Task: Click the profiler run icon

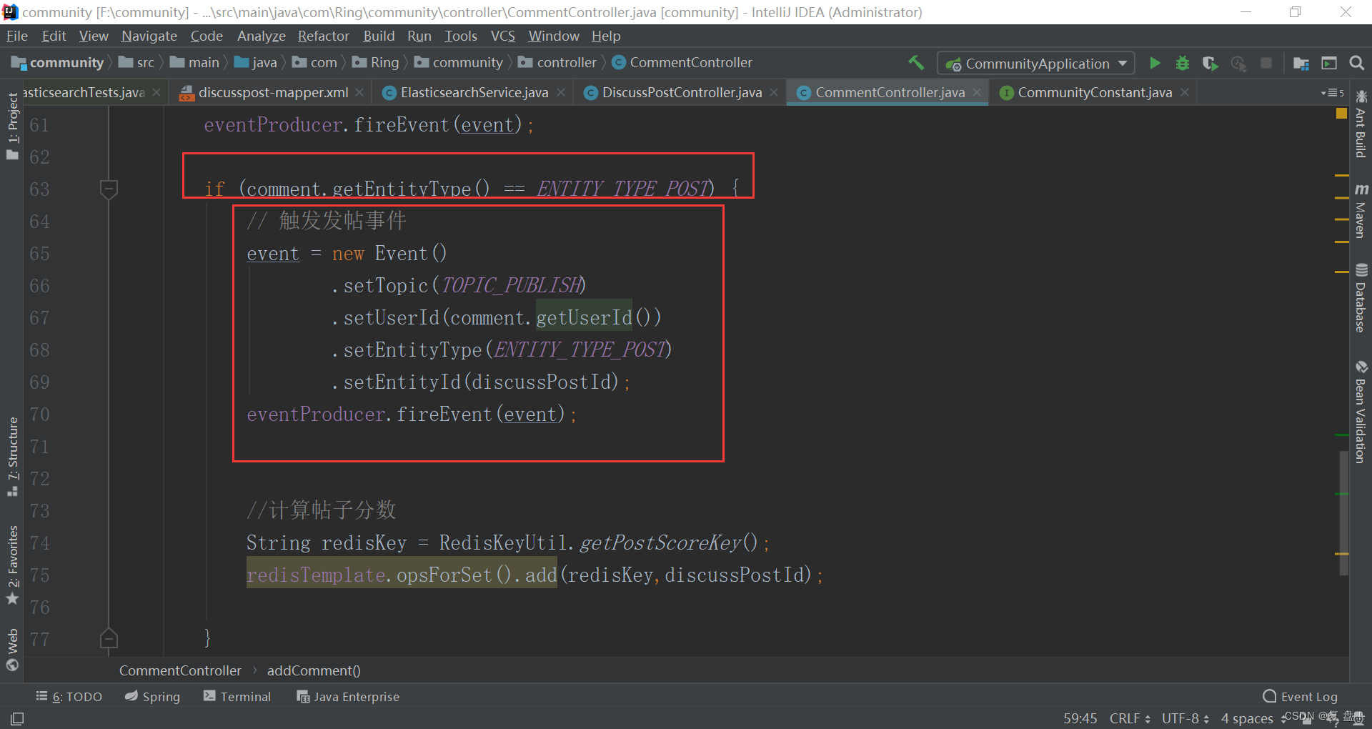Action: pyautogui.click(x=1238, y=63)
